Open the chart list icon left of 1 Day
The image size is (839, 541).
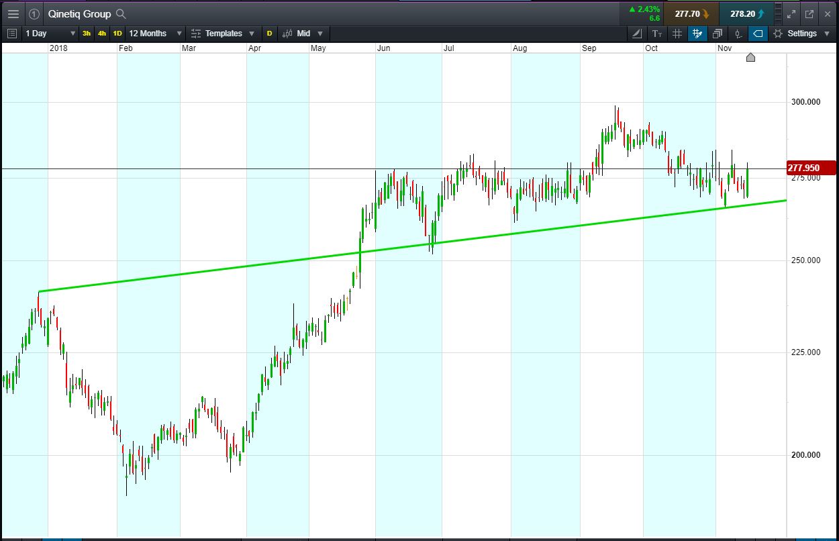pyautogui.click(x=12, y=33)
